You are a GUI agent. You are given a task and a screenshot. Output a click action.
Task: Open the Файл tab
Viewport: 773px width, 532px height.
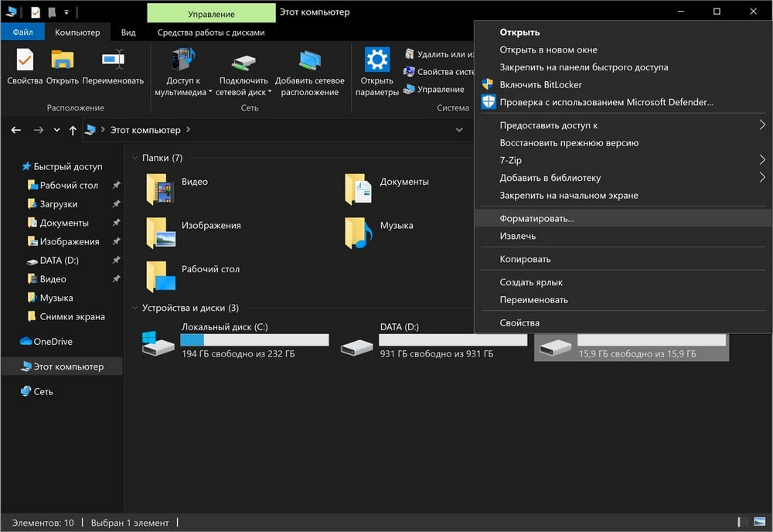22,32
